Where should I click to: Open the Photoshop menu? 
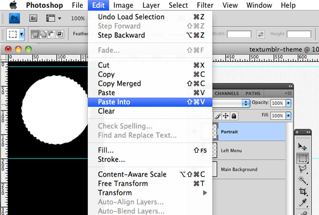[x=45, y=5]
